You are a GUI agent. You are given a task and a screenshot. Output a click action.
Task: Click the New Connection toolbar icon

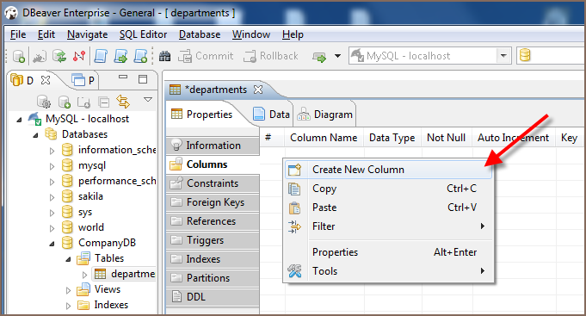tap(18, 56)
